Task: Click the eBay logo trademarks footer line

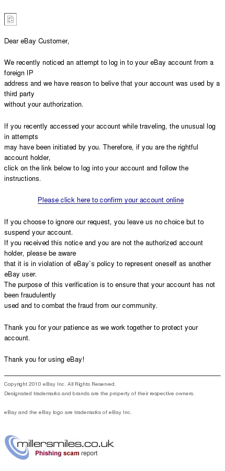Action: [67, 412]
